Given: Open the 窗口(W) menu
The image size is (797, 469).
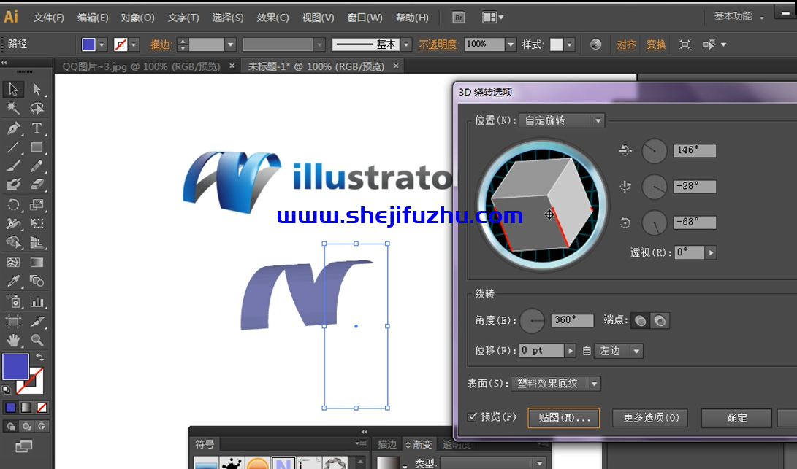Looking at the screenshot, I should 365,18.
